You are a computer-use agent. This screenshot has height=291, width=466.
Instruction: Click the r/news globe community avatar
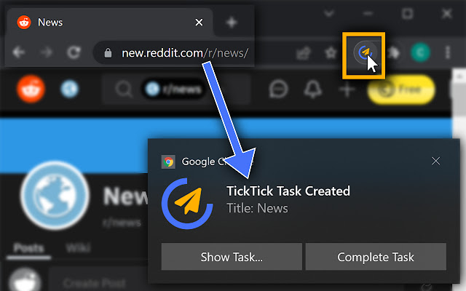55,196
